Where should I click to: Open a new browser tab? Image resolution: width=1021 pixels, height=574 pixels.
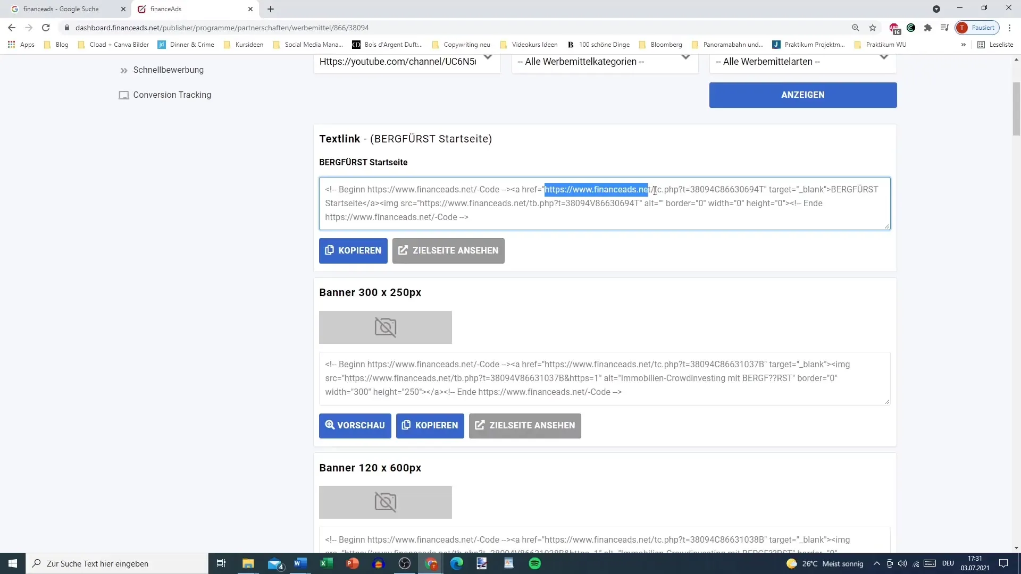tap(271, 9)
